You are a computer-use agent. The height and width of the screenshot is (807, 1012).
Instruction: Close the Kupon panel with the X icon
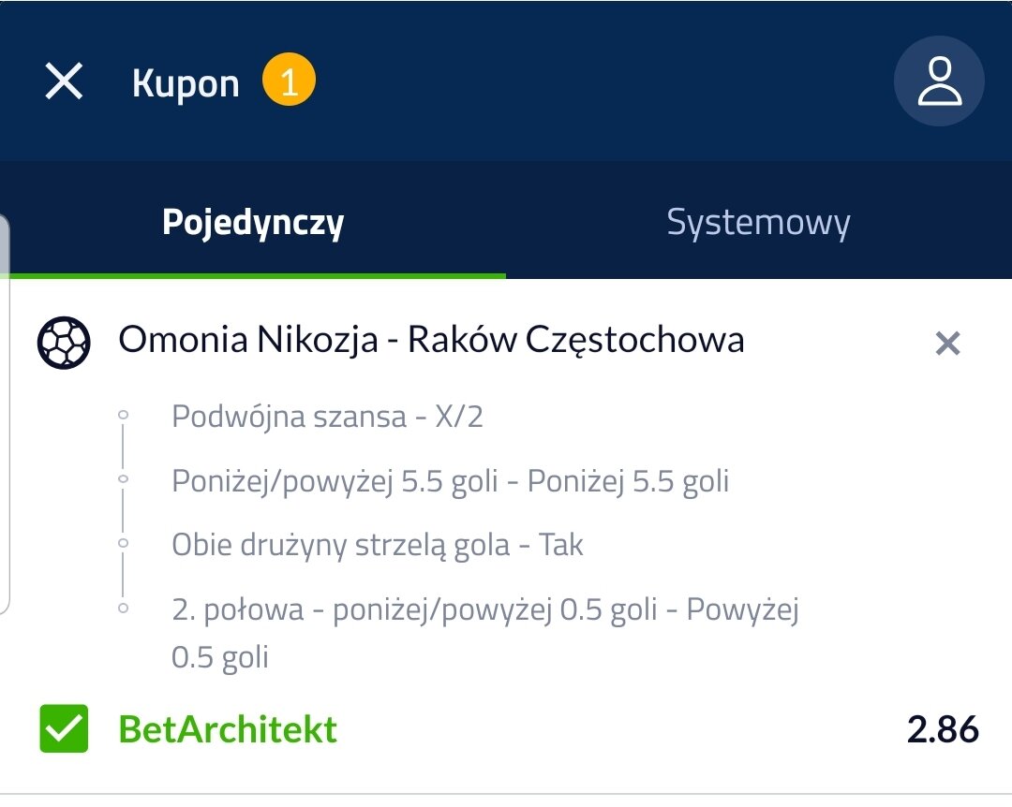tap(65, 82)
